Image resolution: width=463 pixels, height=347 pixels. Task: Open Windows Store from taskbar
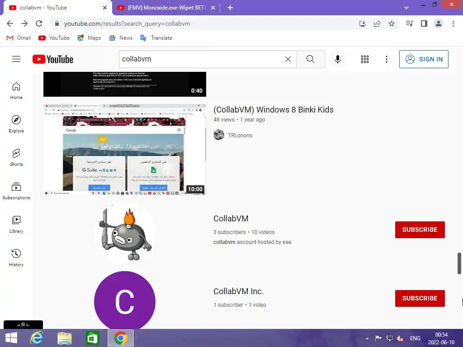pos(92,338)
